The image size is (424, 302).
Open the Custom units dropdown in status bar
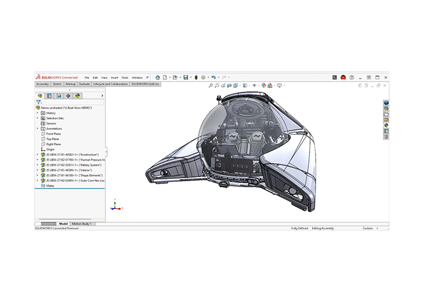377,228
